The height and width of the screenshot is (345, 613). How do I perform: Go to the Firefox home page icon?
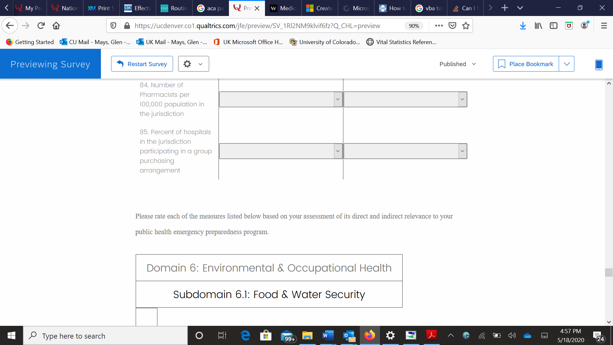tap(56, 26)
